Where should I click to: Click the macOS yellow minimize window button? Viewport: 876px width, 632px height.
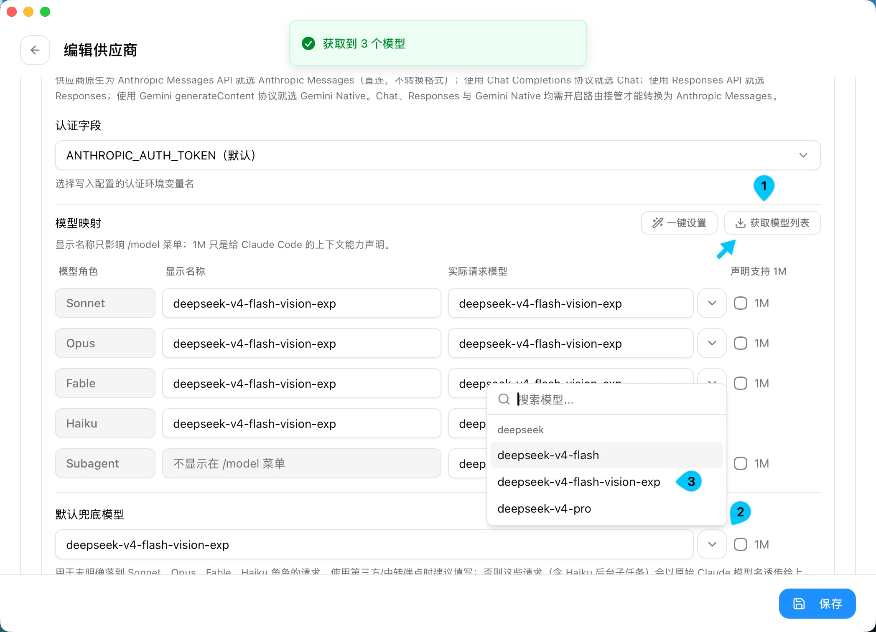pyautogui.click(x=28, y=12)
